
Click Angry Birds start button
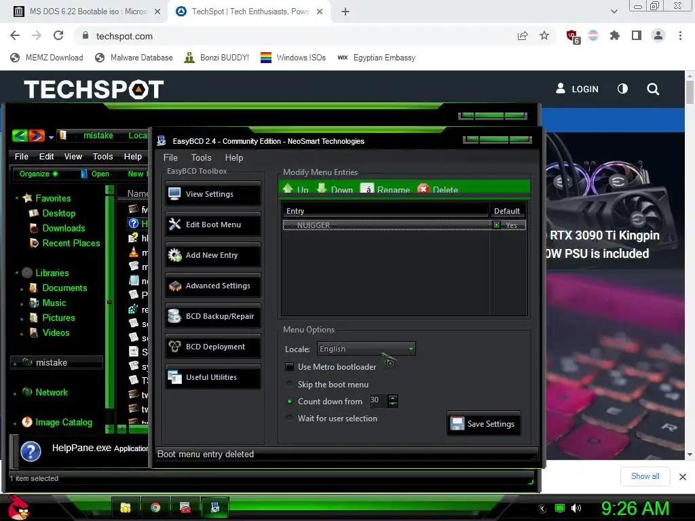(x=18, y=507)
